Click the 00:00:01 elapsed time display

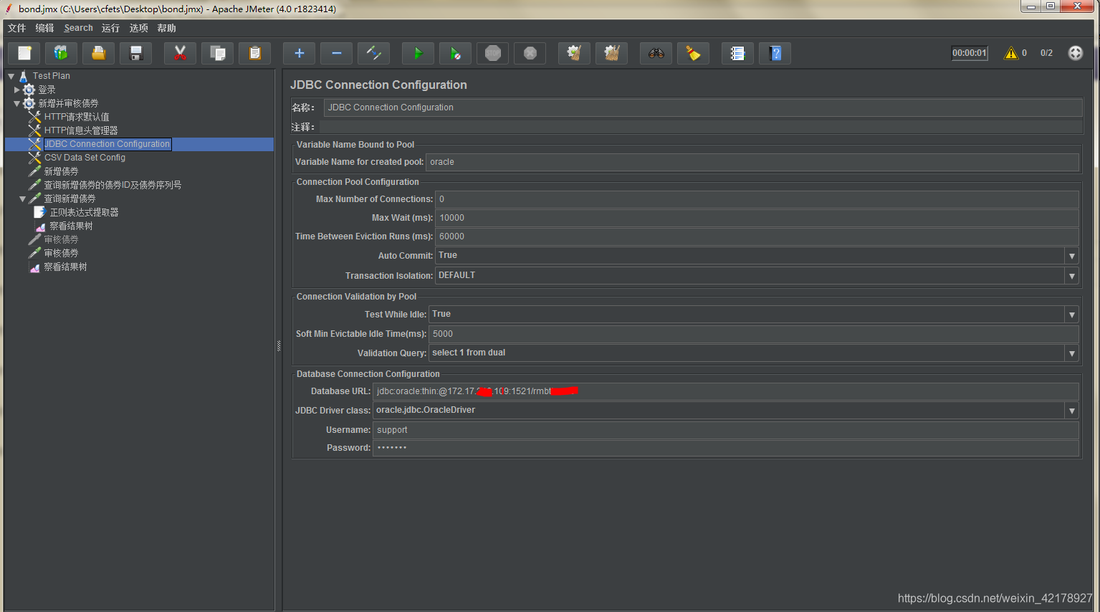tap(970, 53)
